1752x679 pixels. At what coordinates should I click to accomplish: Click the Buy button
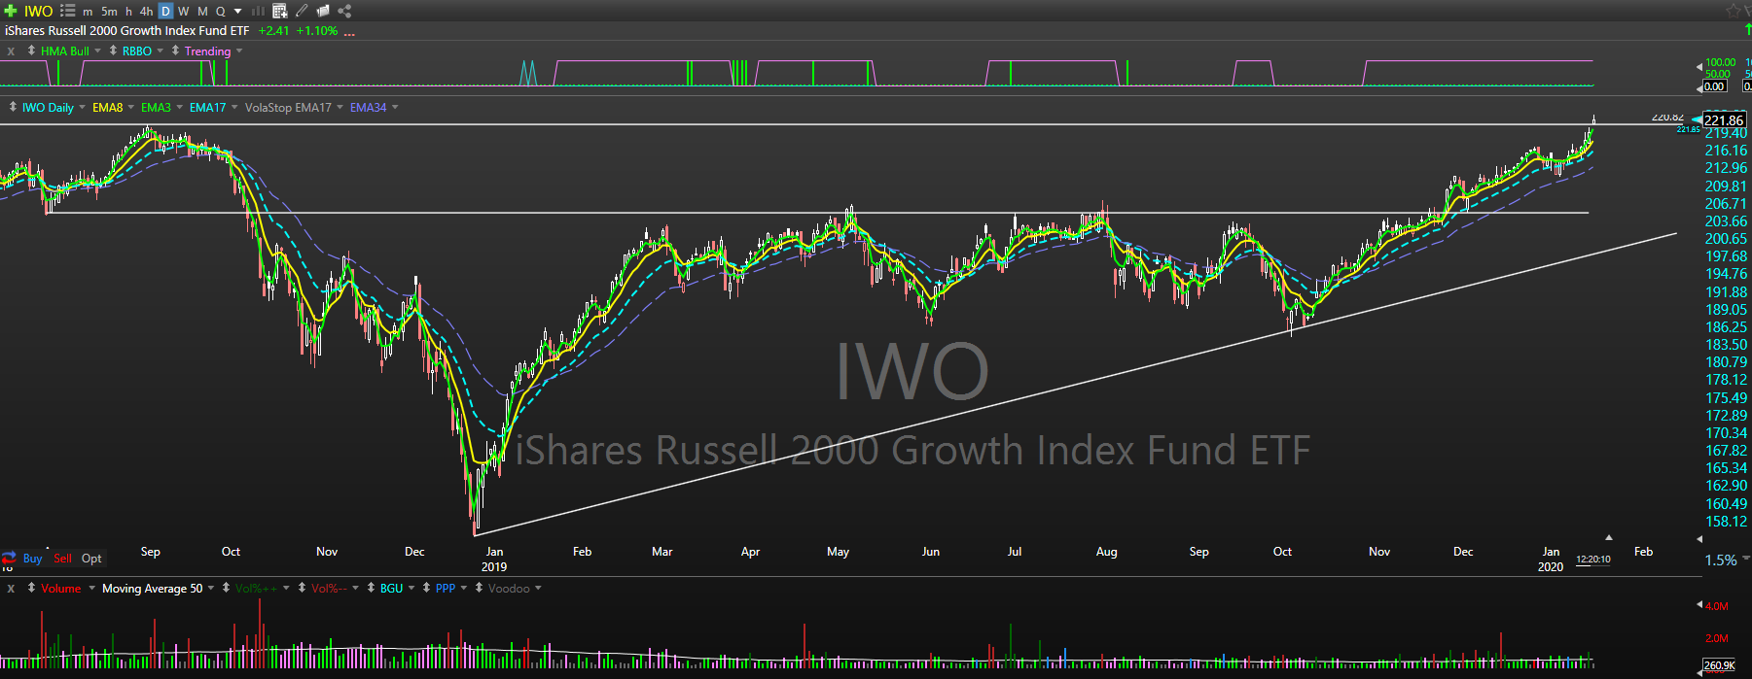pyautogui.click(x=32, y=559)
